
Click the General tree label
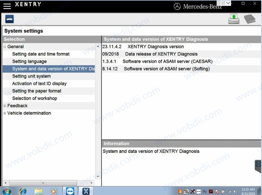coord(15,47)
